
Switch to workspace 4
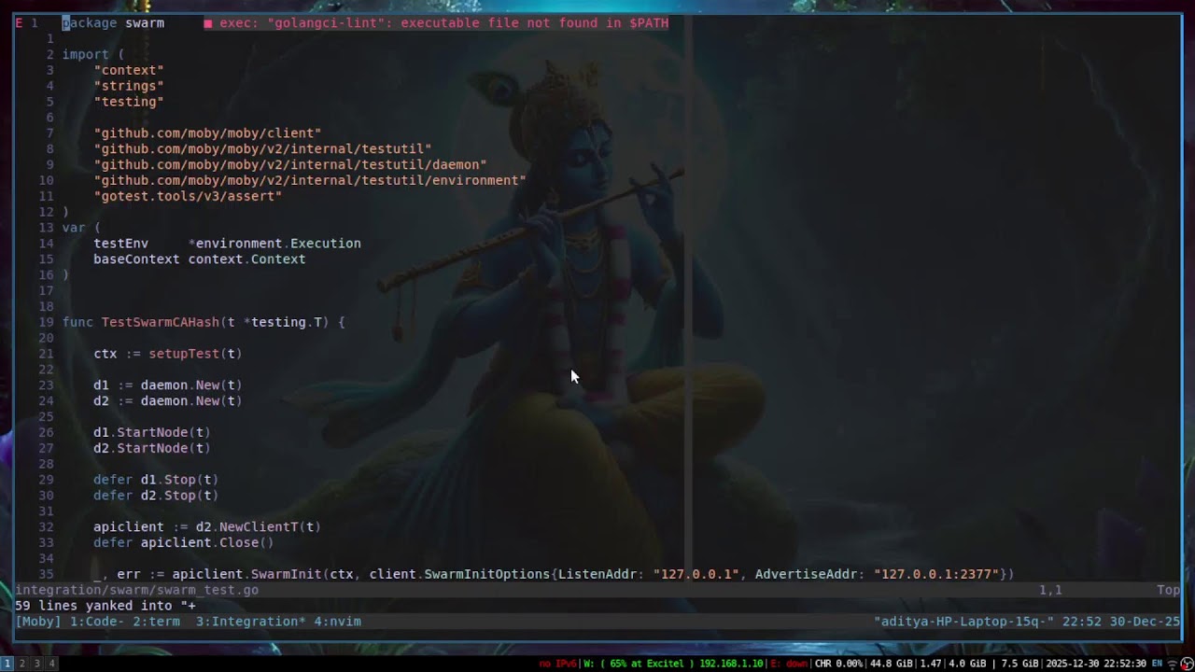point(51,664)
